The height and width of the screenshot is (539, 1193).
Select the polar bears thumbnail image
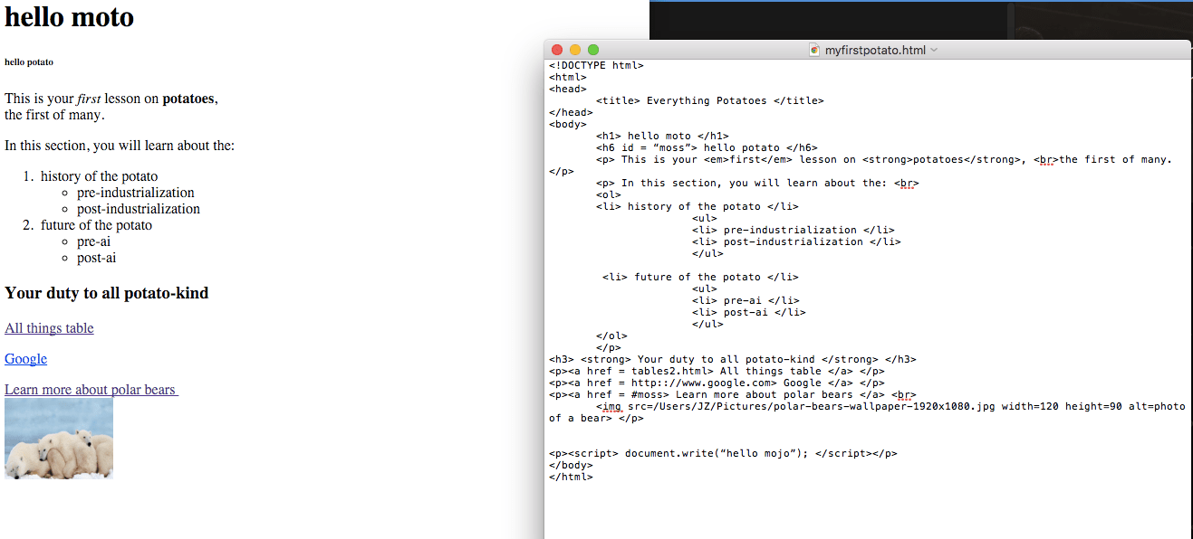[x=59, y=438]
